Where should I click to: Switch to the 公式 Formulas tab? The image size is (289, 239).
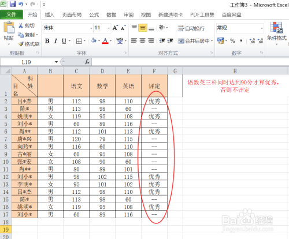click(x=94, y=15)
